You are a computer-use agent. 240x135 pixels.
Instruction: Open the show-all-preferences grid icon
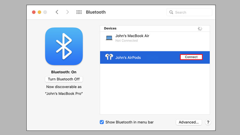pyautogui.click(x=79, y=12)
